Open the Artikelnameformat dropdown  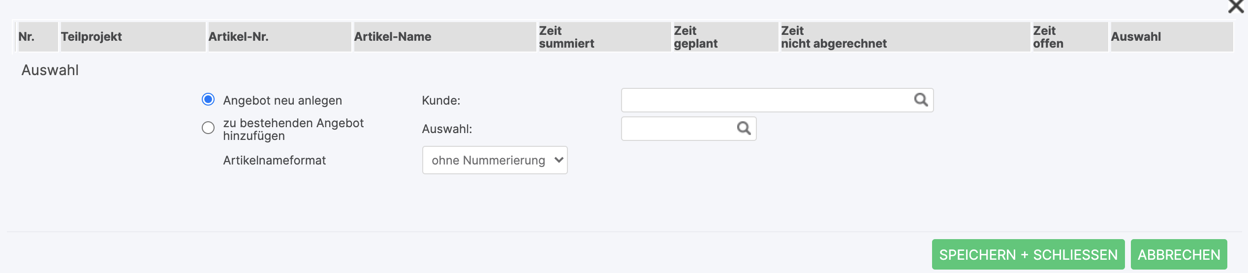(x=495, y=160)
